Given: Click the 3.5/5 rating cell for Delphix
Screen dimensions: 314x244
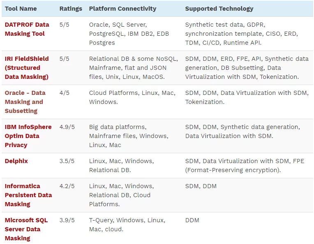Looking at the screenshot, I should [68, 161].
